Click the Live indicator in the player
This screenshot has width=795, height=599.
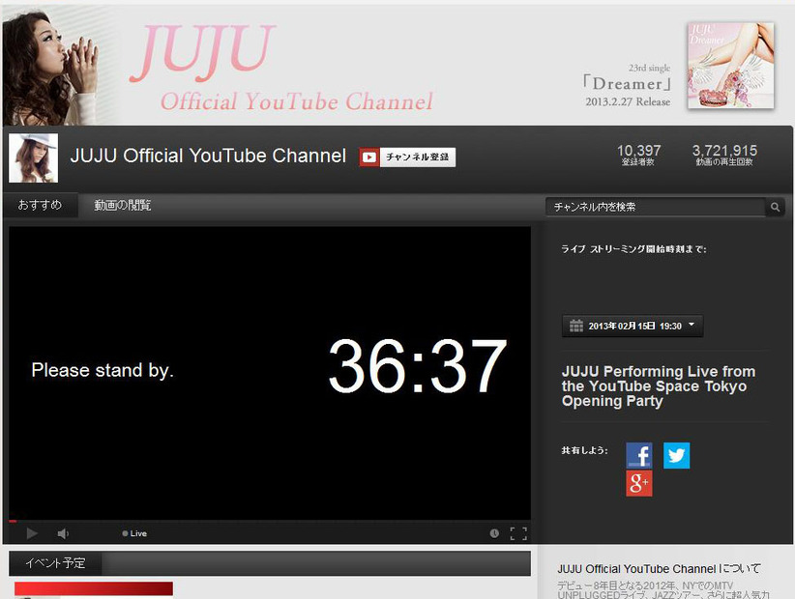click(x=134, y=533)
